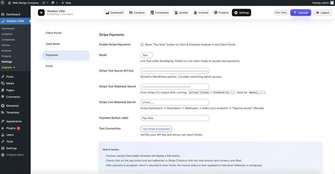Collapse the WordPress admin menu
335x174 pixels.
point(13,155)
